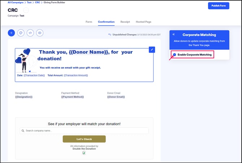Go to the Hosted Page tab
This screenshot has height=163, width=242.
[143, 22]
